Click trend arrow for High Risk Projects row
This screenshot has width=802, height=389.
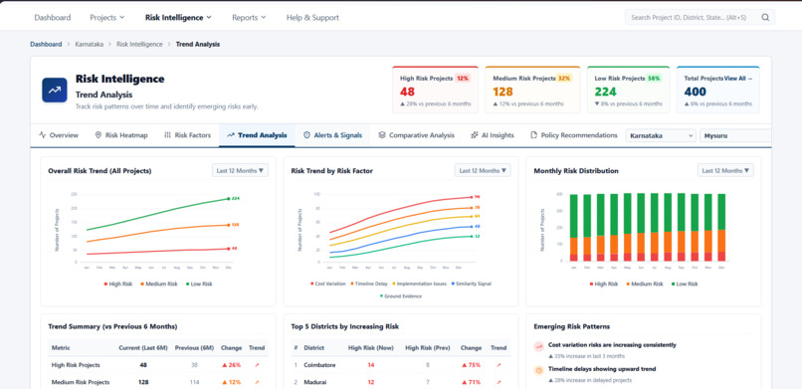tap(257, 365)
